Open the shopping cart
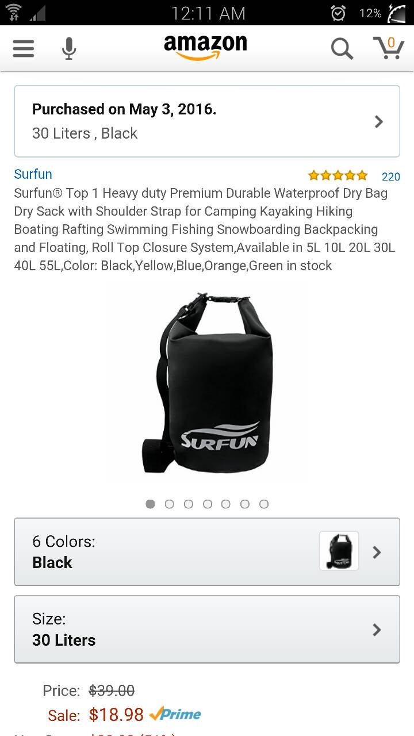 click(x=389, y=48)
